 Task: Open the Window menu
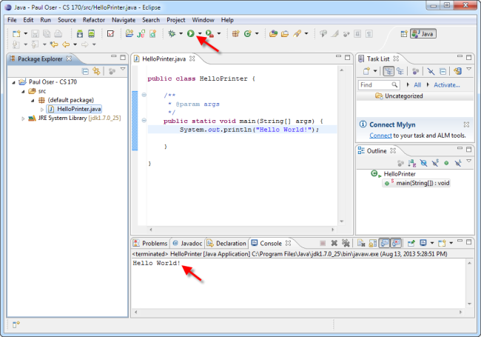(x=203, y=20)
